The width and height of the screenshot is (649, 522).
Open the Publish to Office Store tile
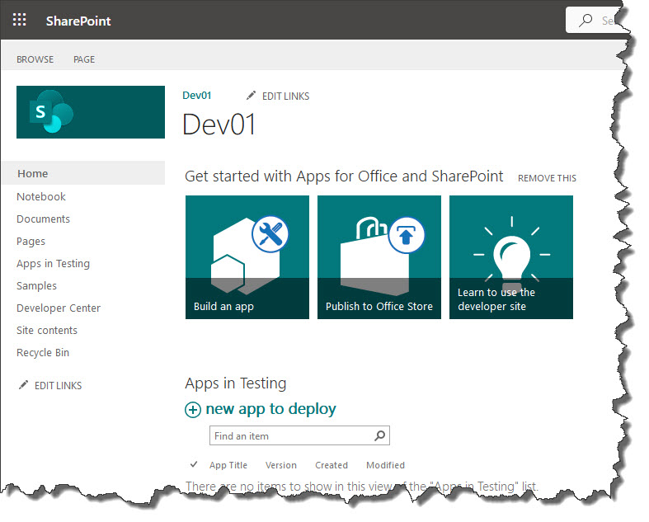coord(379,257)
